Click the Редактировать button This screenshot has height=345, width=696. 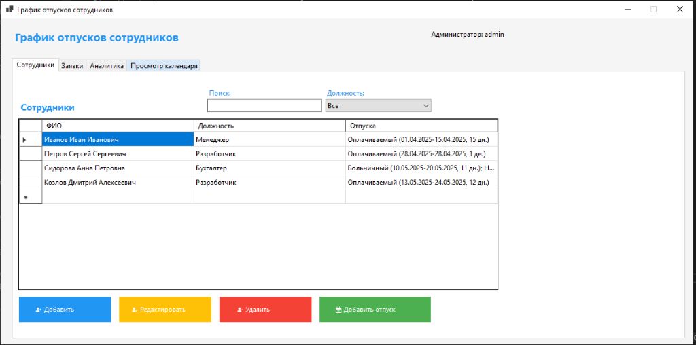[x=164, y=310]
